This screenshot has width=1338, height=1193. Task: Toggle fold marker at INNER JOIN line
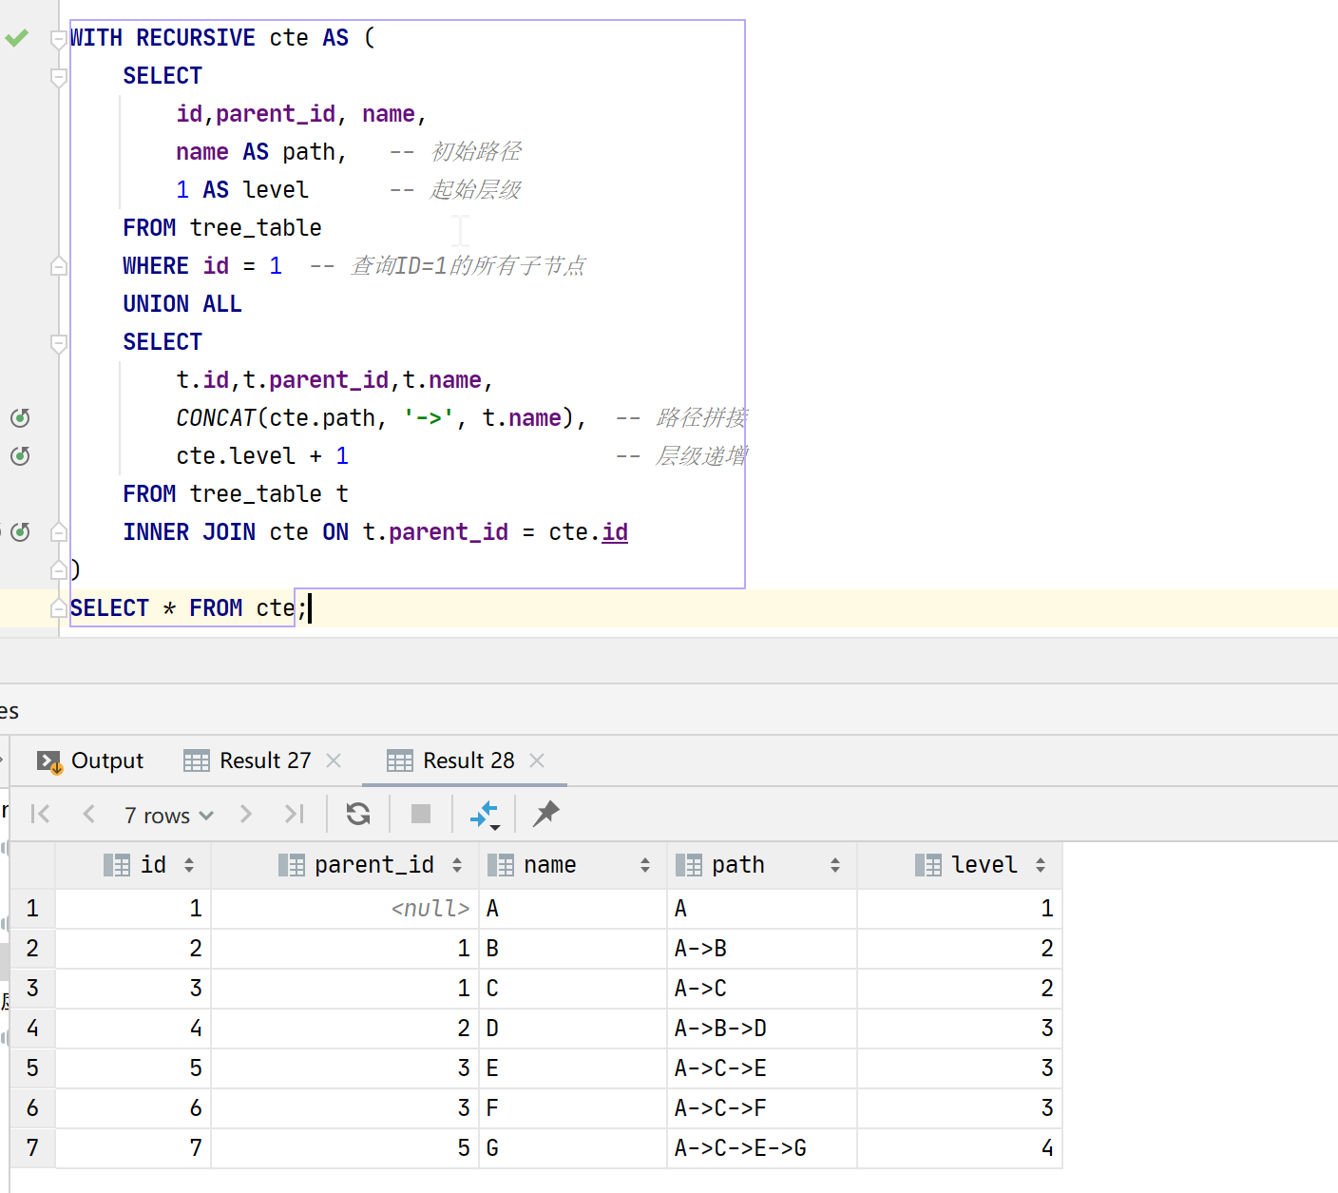[59, 532]
